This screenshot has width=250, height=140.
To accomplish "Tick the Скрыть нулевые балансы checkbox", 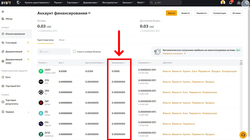I will (74, 51).
